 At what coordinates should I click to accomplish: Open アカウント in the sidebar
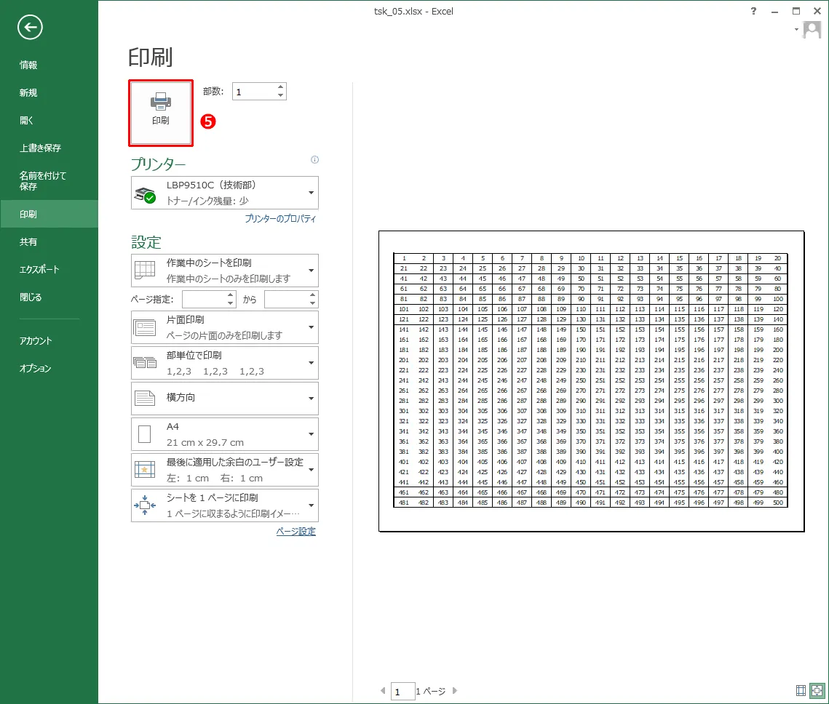49,340
